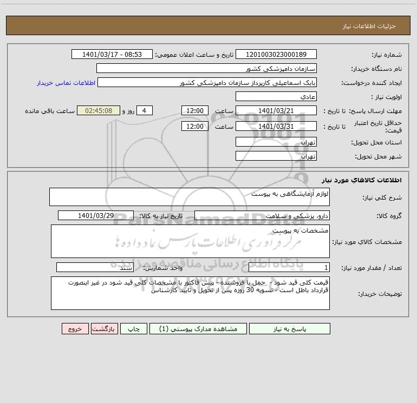The width and height of the screenshot is (417, 403).
Task: Click the label شماره نیاز
Action: click(387, 55)
